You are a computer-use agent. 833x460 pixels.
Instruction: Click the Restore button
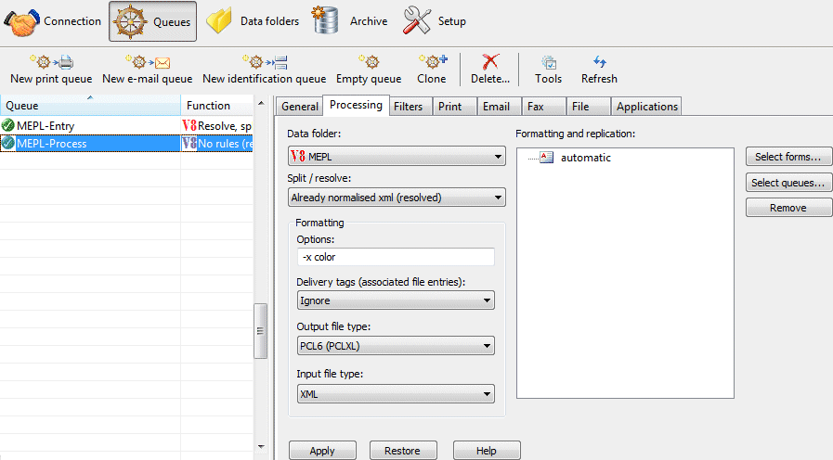click(x=403, y=451)
